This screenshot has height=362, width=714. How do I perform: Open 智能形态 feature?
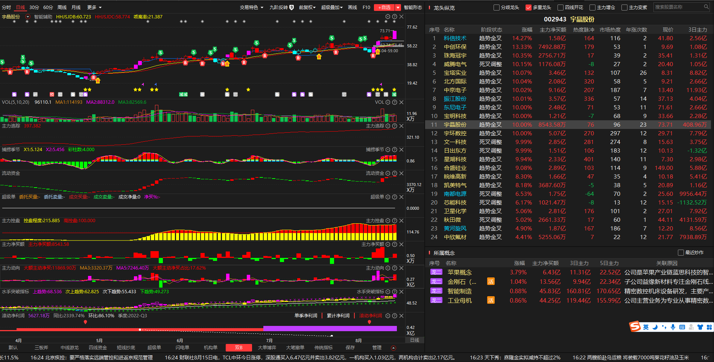[413, 7]
